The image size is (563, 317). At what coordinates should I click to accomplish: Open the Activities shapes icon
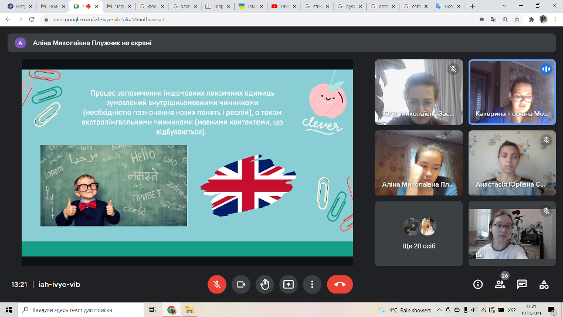544,284
